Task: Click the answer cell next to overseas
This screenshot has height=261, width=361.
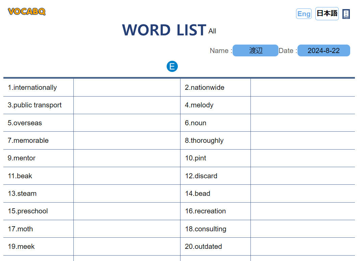Action: [127, 123]
